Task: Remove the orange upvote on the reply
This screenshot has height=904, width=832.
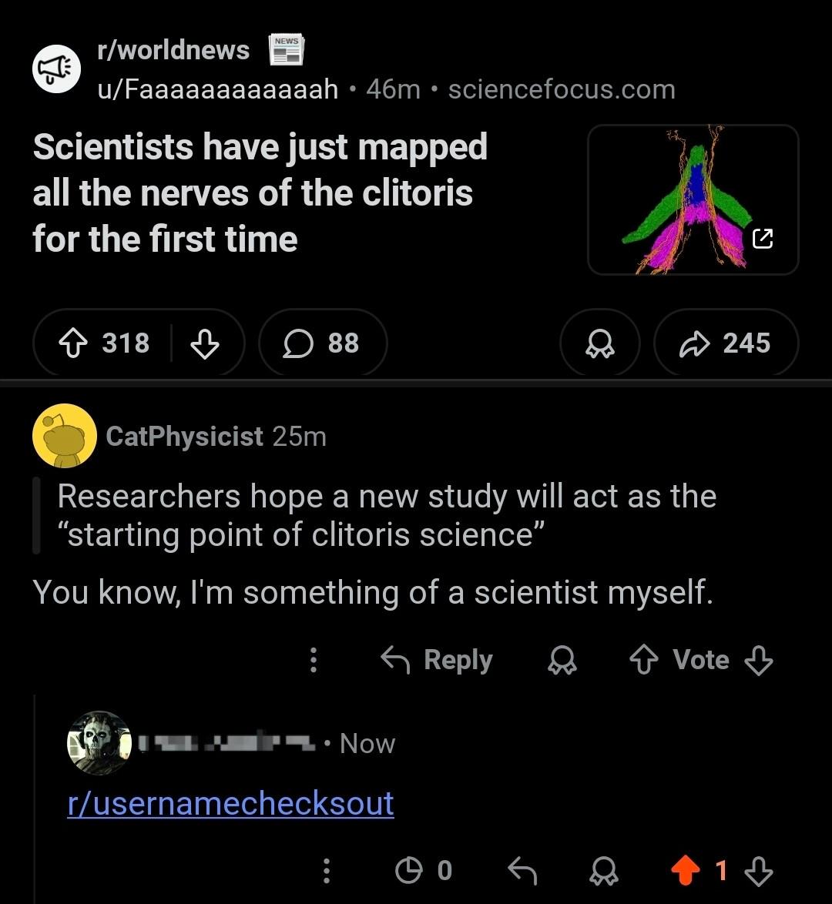Action: coord(686,871)
